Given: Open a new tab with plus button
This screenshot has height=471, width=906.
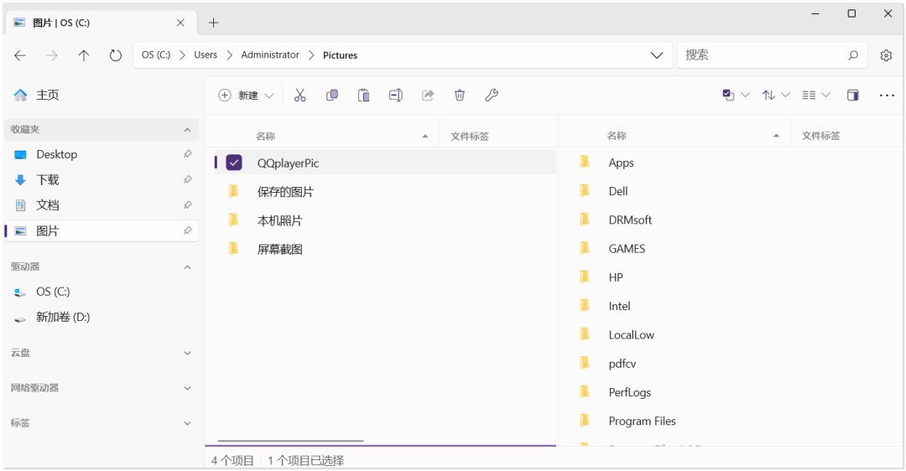Looking at the screenshot, I should [x=213, y=23].
